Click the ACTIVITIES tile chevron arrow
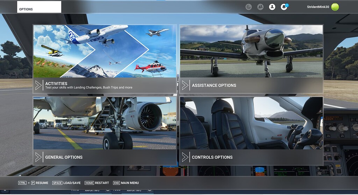 point(38,85)
